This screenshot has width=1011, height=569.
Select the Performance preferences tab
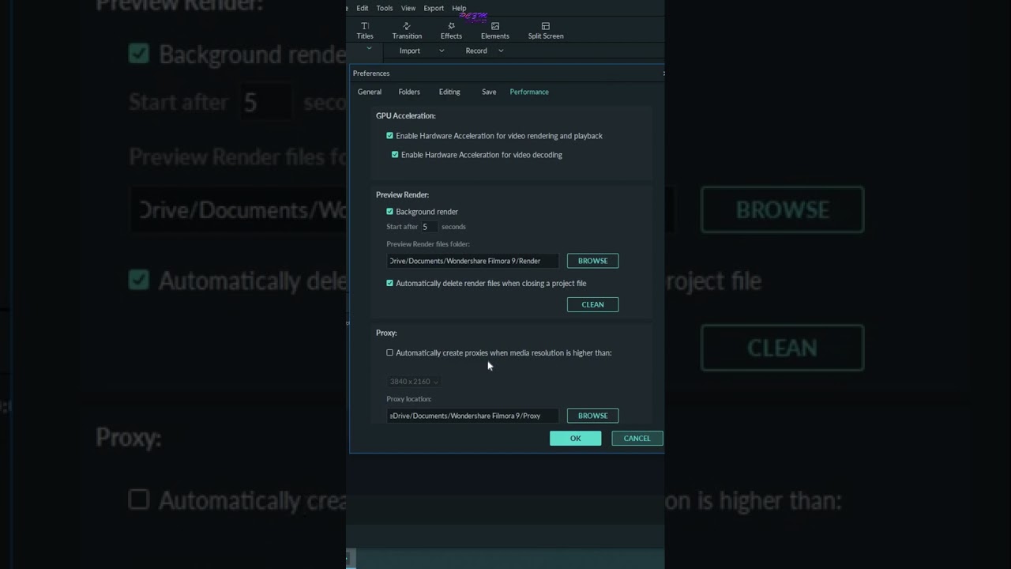coord(529,92)
